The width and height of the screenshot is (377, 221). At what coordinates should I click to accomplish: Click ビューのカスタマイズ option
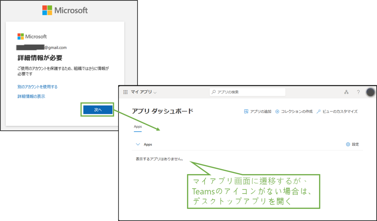(x=337, y=111)
